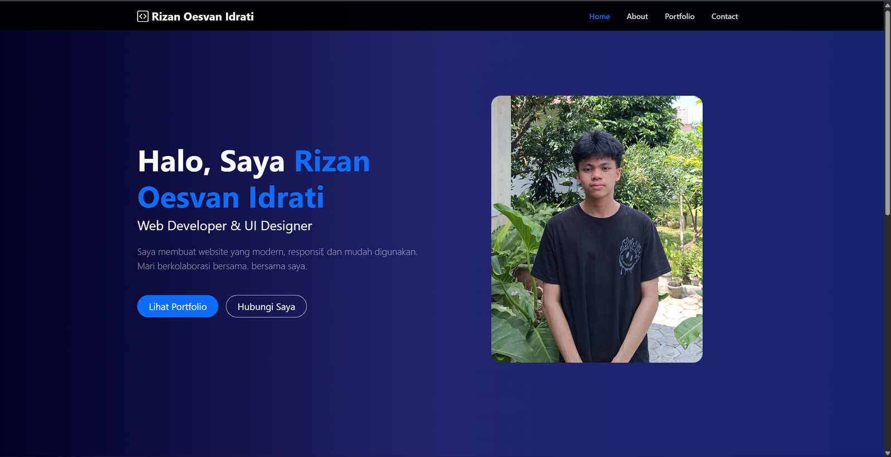Click the empty scrollbar track below thumb
The height and width of the screenshot is (457, 891).
click(x=887, y=334)
